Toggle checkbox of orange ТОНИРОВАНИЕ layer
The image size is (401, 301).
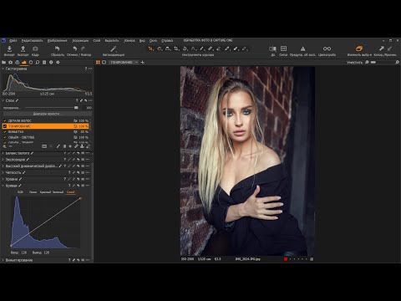pos(5,126)
